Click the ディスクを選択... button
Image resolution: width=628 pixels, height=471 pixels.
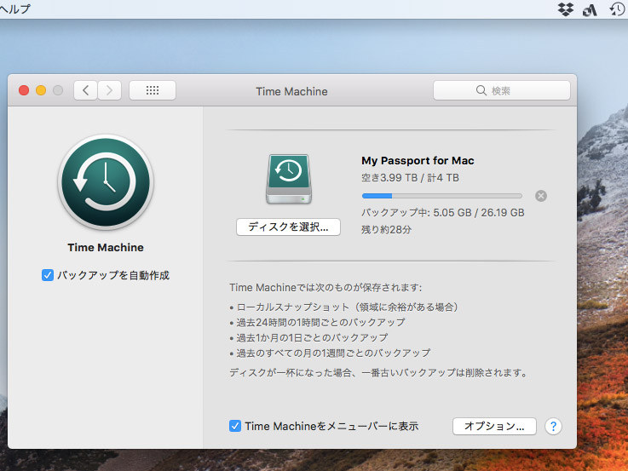(x=288, y=227)
